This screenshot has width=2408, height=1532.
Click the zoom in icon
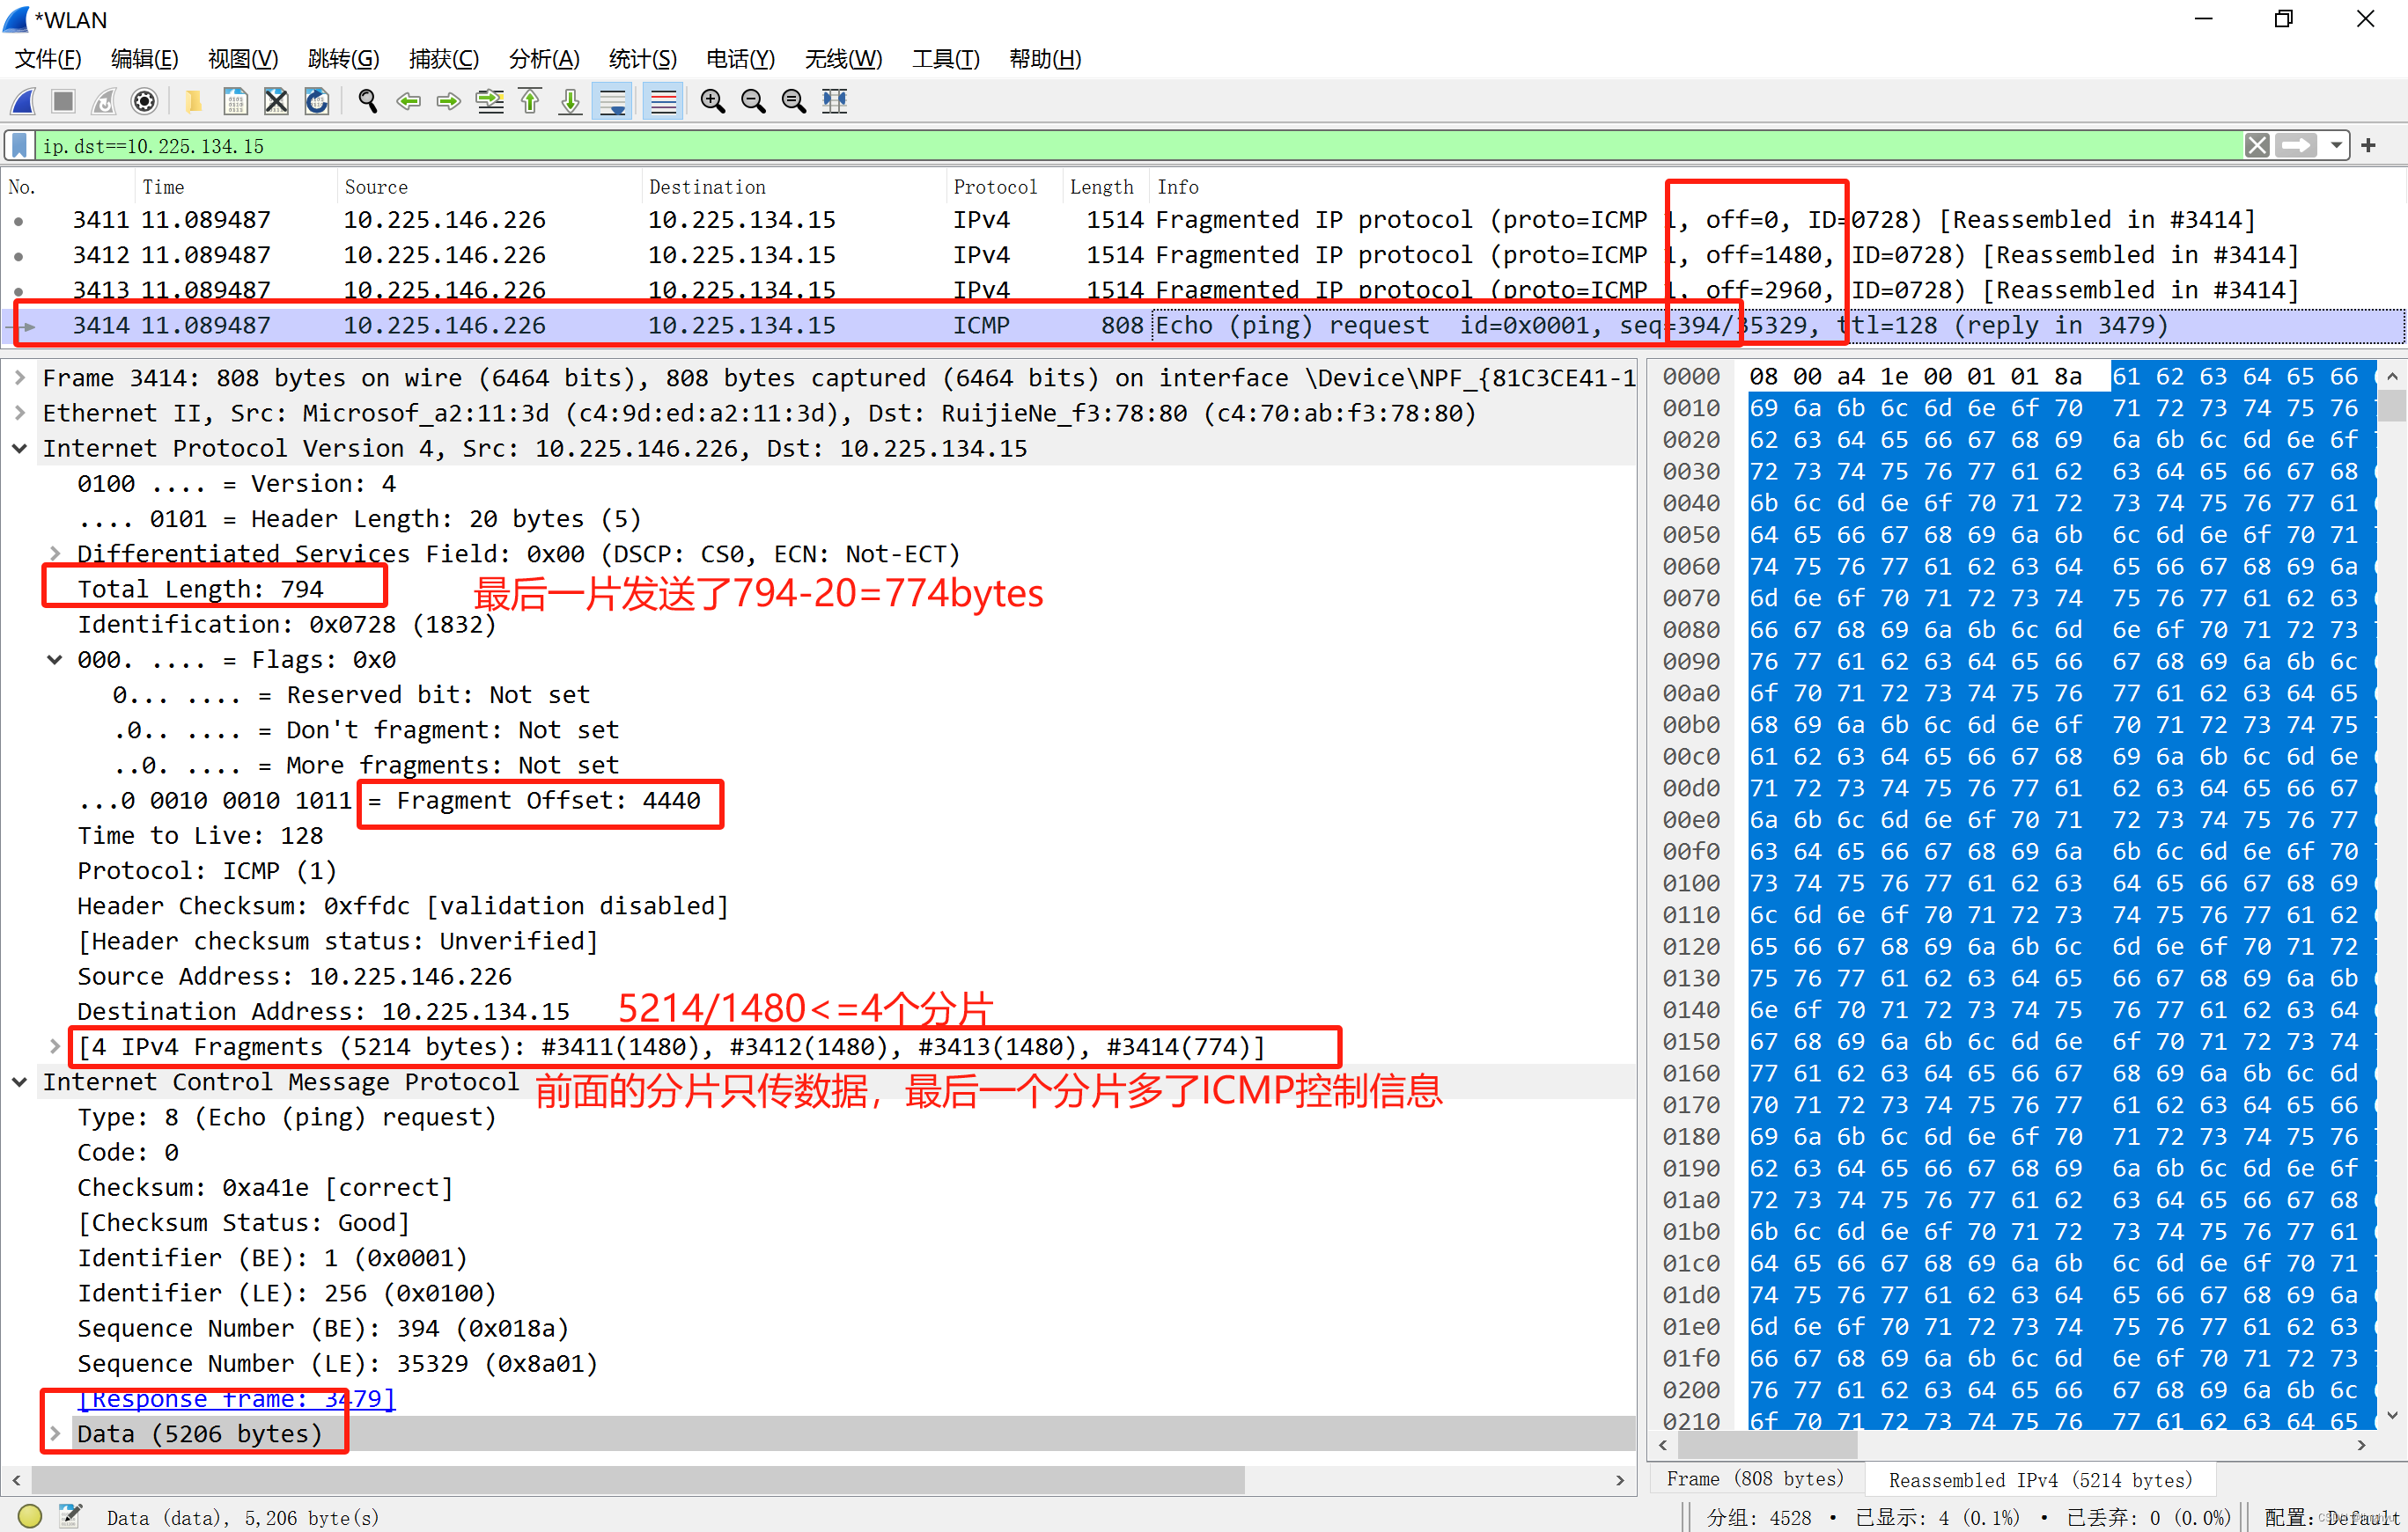coord(712,101)
